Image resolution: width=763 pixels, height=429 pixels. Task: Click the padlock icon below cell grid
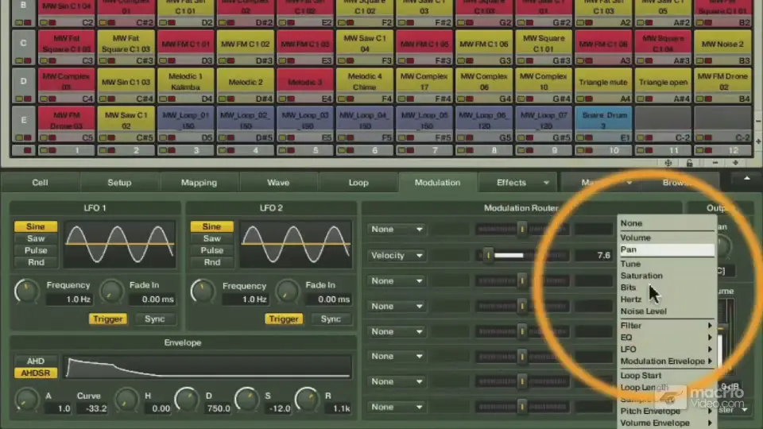tap(690, 163)
